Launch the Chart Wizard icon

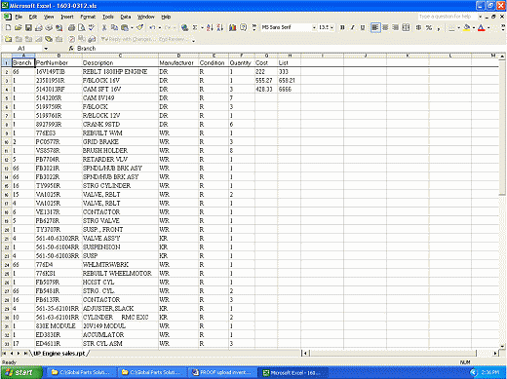coord(232,28)
